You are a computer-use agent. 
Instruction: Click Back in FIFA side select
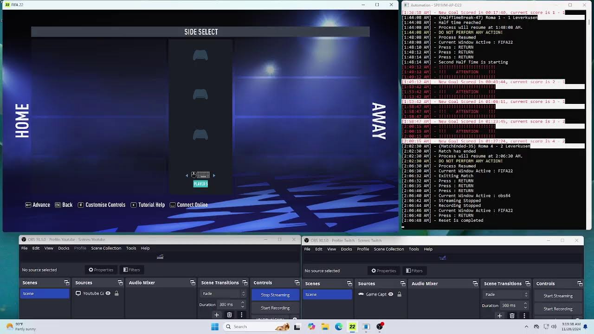point(64,205)
